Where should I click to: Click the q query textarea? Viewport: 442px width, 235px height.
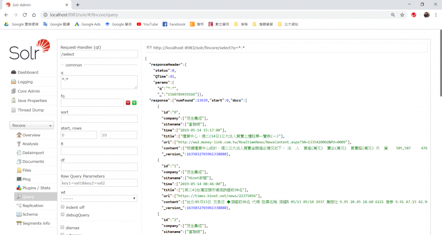tap(99, 82)
